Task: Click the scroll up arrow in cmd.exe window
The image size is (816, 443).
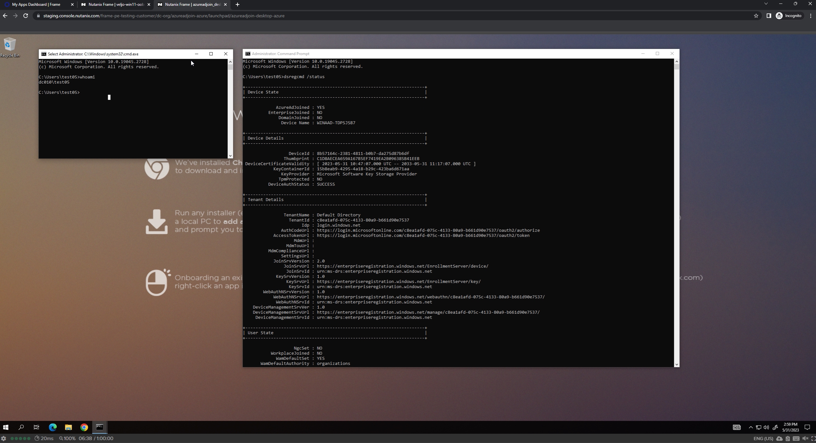Action: [x=230, y=61]
